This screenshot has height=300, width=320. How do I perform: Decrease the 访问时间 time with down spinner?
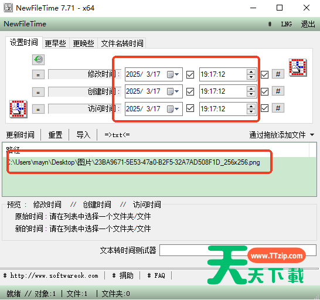[251, 111]
